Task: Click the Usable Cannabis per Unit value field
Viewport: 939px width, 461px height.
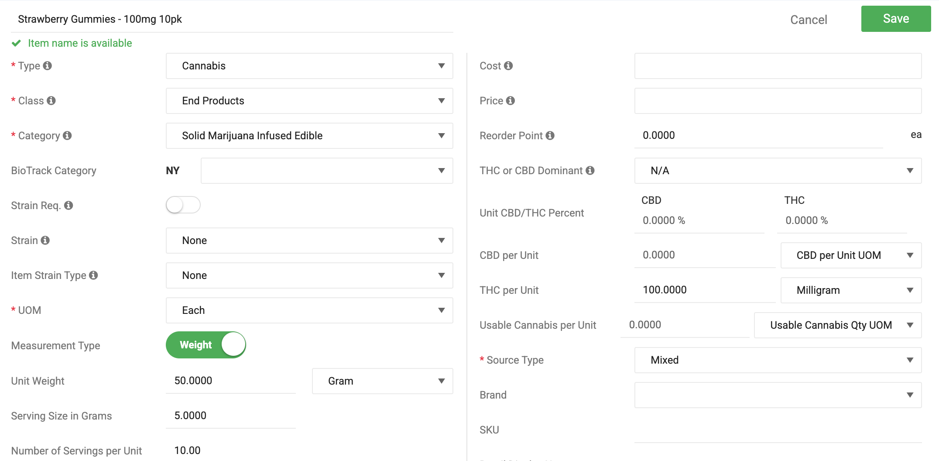Action: click(x=685, y=325)
